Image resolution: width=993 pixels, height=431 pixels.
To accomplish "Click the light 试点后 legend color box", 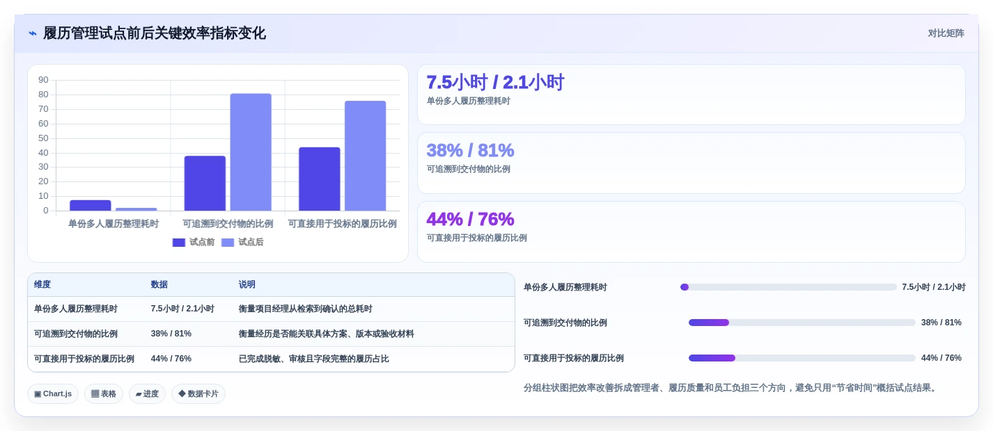I will pos(228,243).
